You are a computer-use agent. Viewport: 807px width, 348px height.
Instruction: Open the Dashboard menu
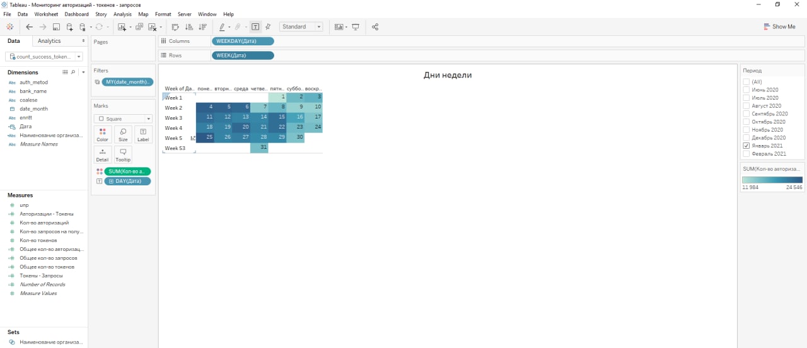(76, 14)
